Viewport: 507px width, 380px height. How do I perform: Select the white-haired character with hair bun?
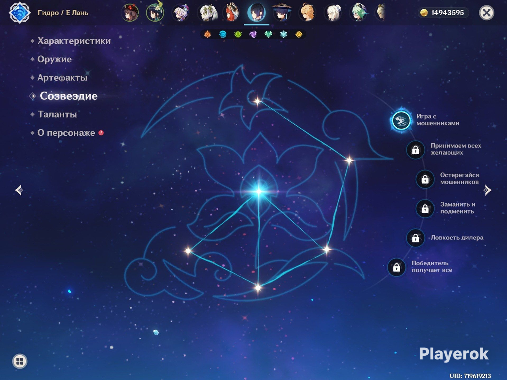[x=333, y=13]
